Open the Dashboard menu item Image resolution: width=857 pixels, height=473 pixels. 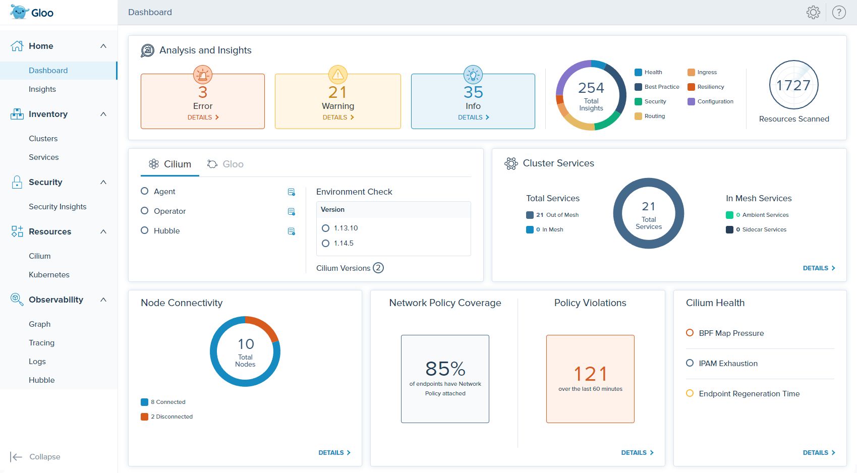coord(59,71)
